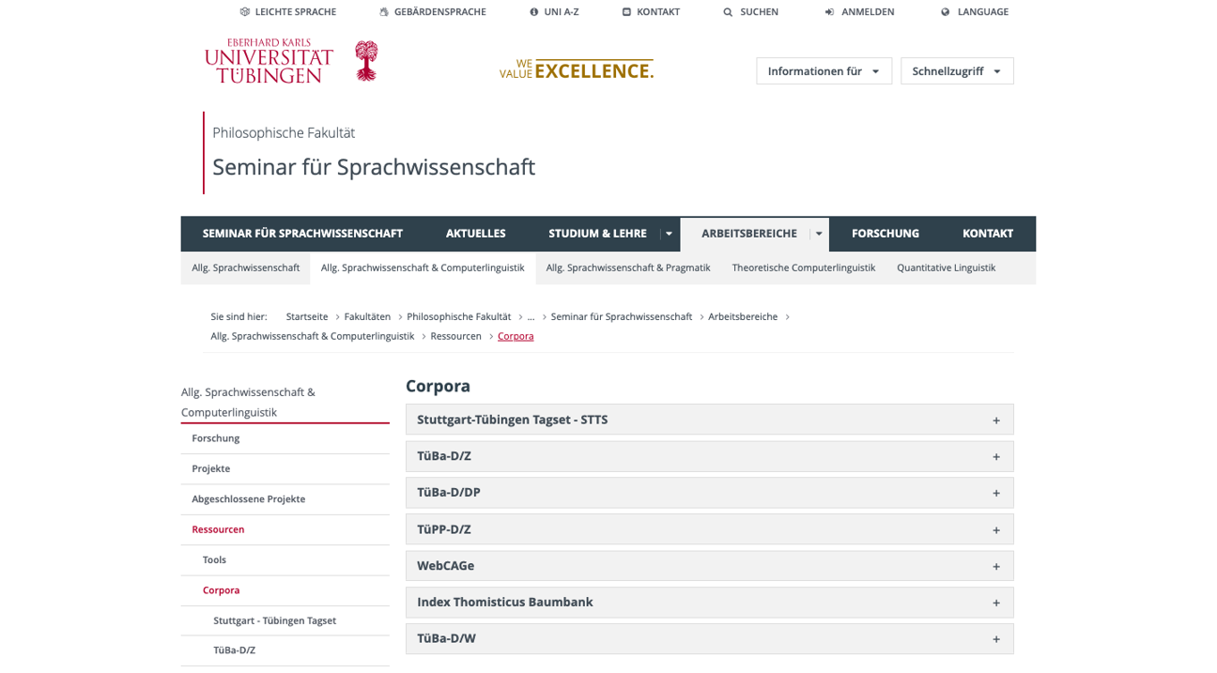This screenshot has width=1217, height=673.
Task: Open the Arbeitsbereiche submenu arrow
Action: 819,234
